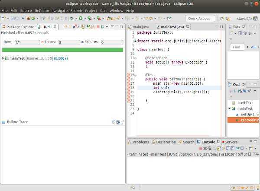Viewport: 260px width, 191px height.
Task: Click the Quick Access search field
Action: click(200, 18)
